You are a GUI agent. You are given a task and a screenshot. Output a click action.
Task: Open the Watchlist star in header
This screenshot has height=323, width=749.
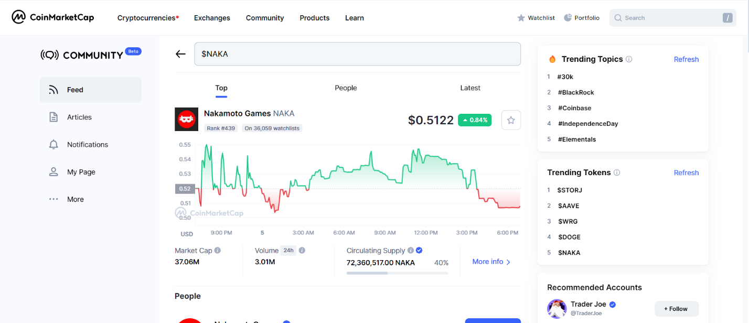[521, 18]
